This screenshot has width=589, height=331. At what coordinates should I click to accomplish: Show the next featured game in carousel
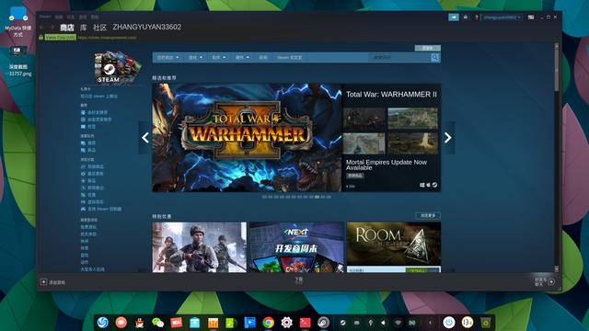448,138
